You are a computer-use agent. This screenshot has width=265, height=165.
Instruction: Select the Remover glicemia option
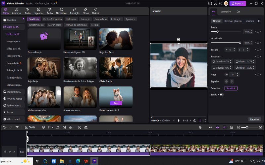[233, 21]
